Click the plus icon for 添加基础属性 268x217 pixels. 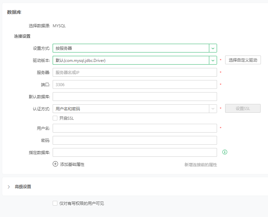pyautogui.click(x=55, y=164)
